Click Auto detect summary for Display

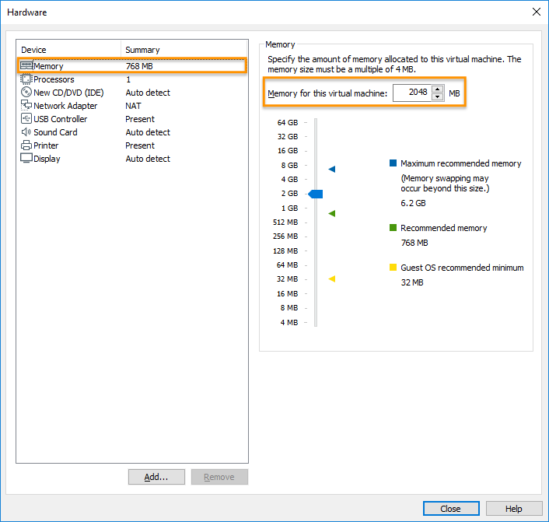pos(148,159)
